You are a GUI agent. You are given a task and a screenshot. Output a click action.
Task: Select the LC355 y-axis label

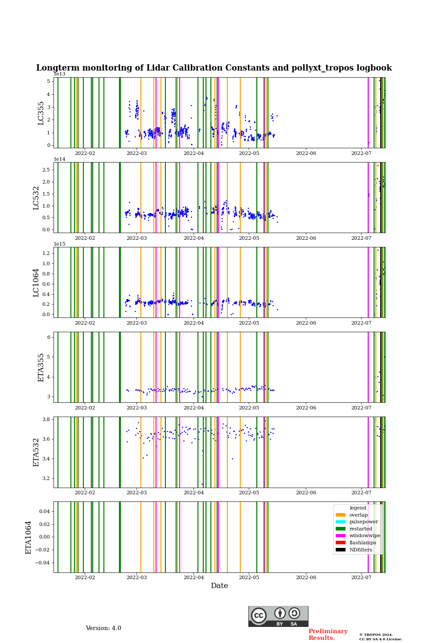tap(41, 113)
